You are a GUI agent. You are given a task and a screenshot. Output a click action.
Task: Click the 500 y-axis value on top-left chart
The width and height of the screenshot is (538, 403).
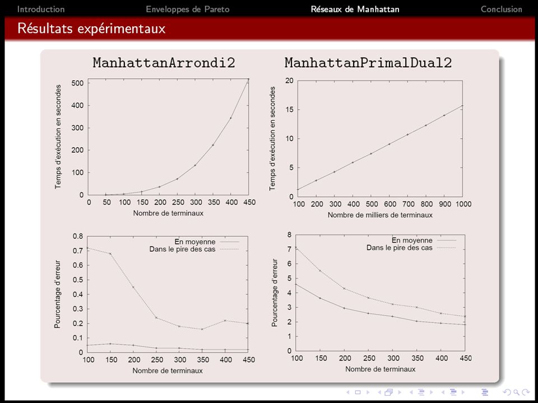77,83
